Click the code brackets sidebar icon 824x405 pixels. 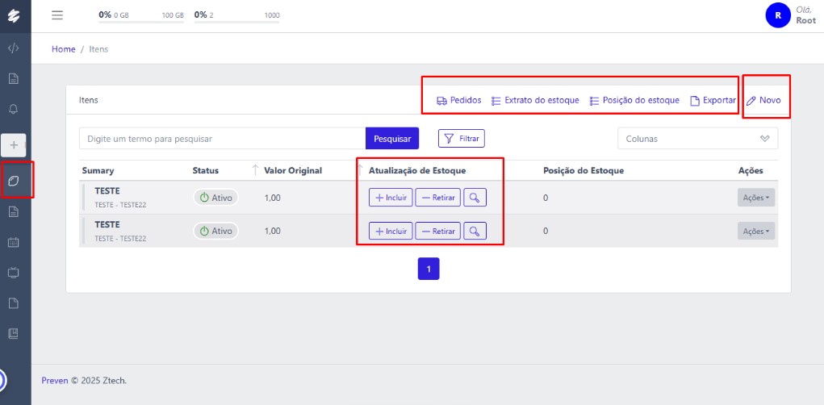coord(14,48)
